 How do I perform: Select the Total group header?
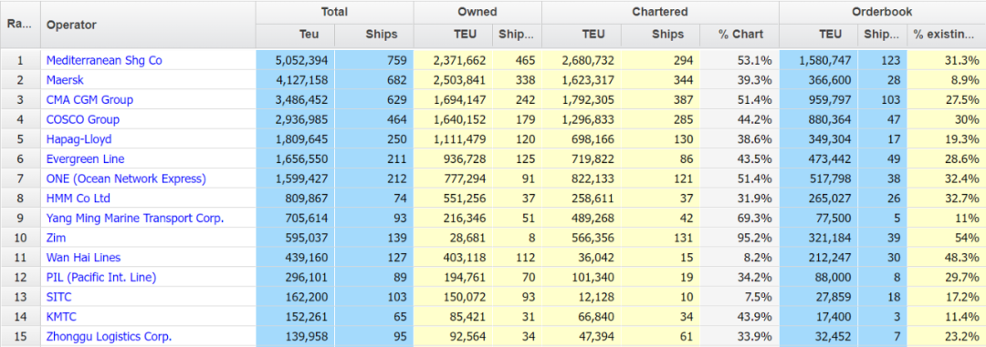[334, 12]
